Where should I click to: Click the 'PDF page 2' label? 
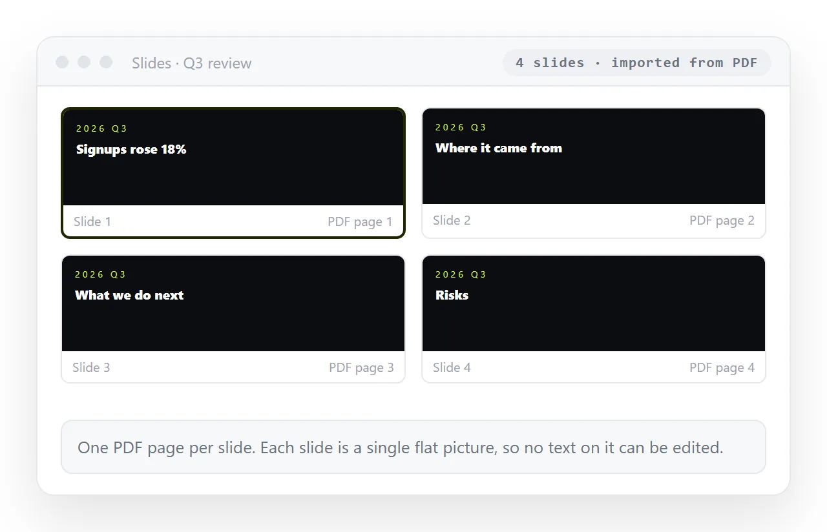722,220
